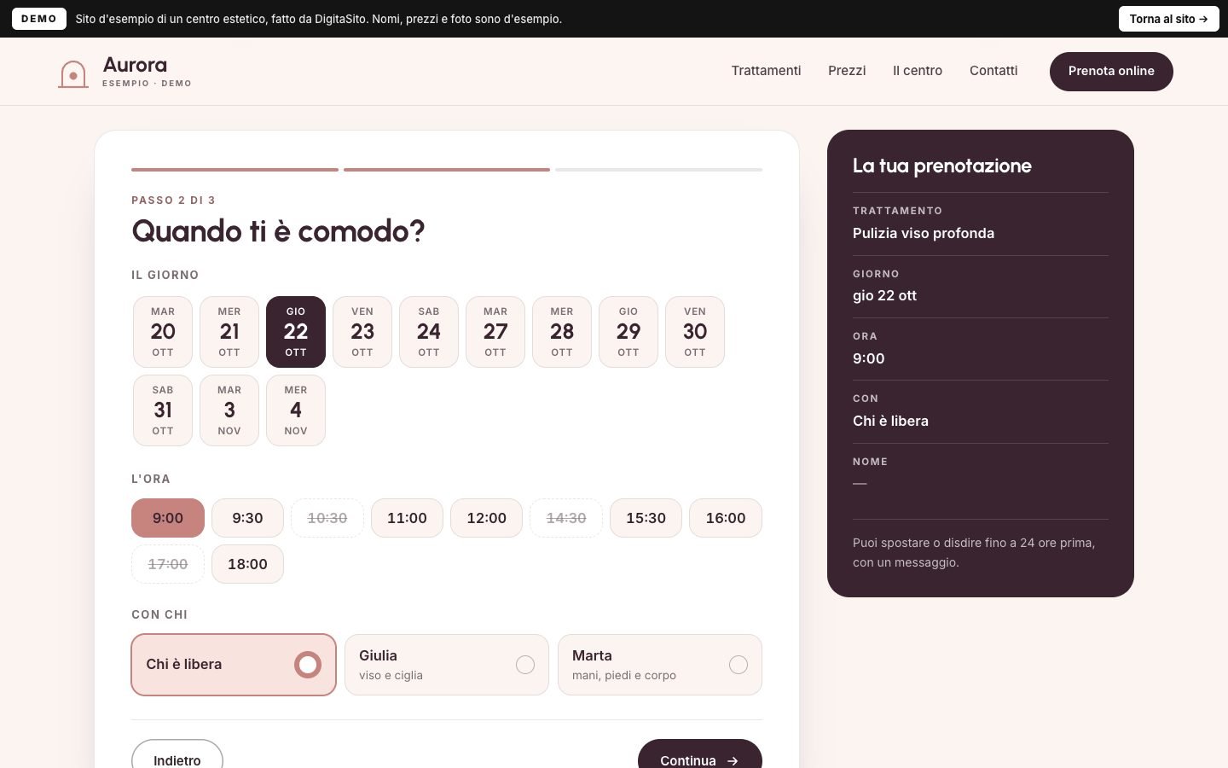Click the 'gio 22 ott' summary value

pyautogui.click(x=884, y=295)
